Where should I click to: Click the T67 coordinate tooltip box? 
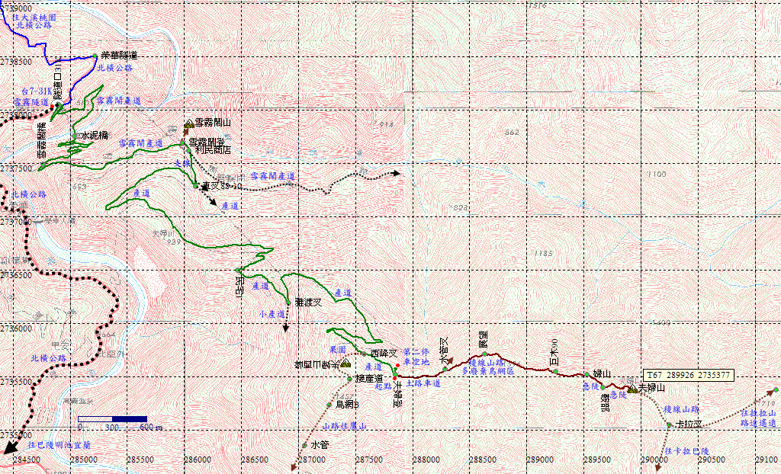pos(688,375)
